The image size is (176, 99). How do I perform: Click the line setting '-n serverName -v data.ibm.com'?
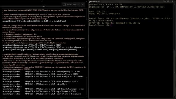(x=42, y=94)
